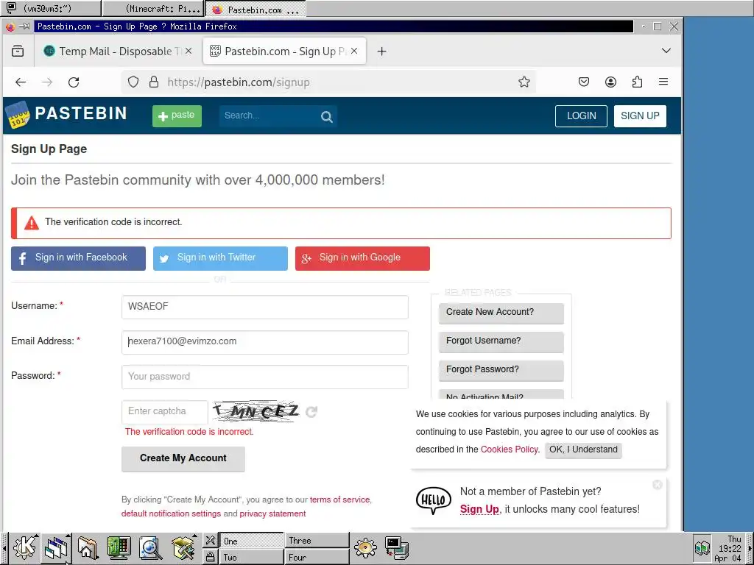Click the Pastebin logo
Screen dimensions: 754x565
pos(66,114)
